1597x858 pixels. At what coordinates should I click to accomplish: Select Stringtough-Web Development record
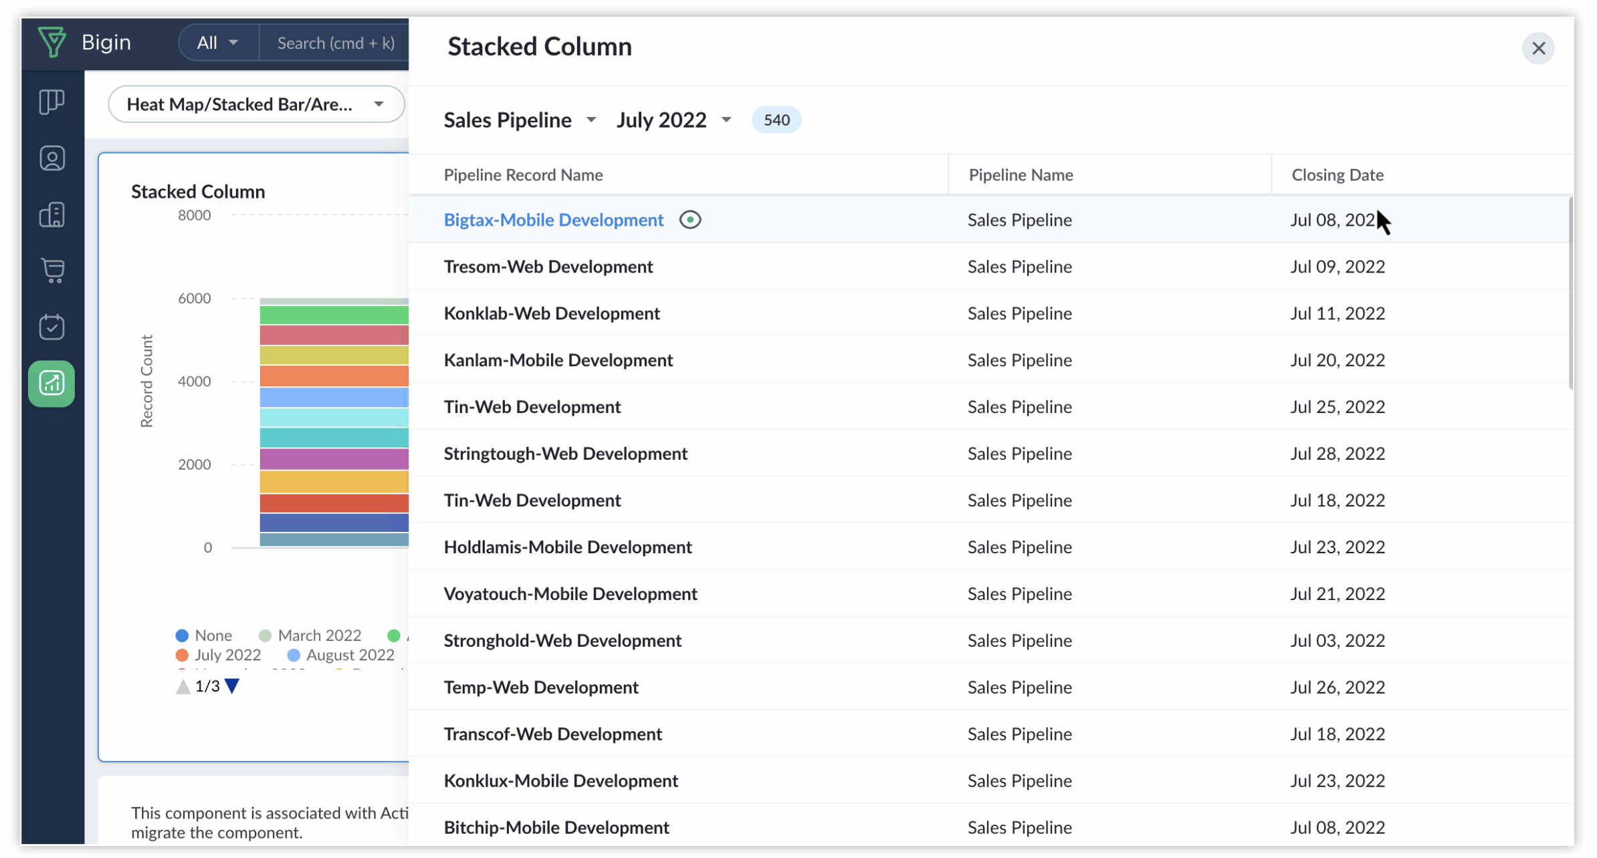566,453
